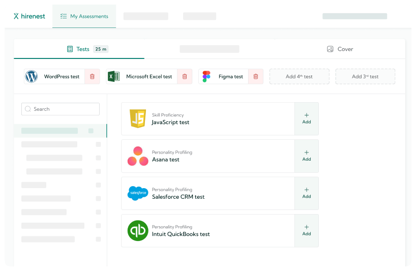Click the Figma logo icon
The height and width of the screenshot is (271, 416).
pyautogui.click(x=206, y=76)
